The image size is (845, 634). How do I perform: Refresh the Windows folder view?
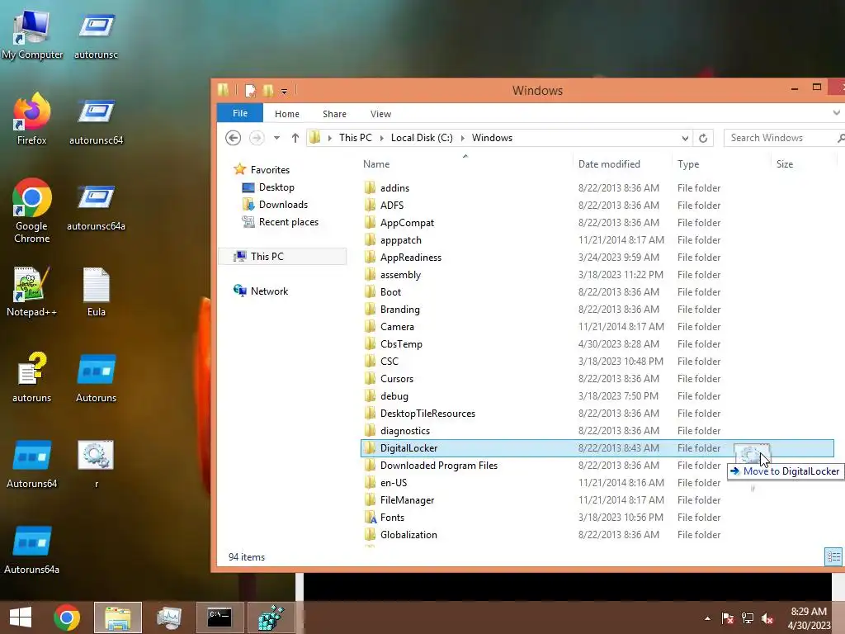coord(703,138)
